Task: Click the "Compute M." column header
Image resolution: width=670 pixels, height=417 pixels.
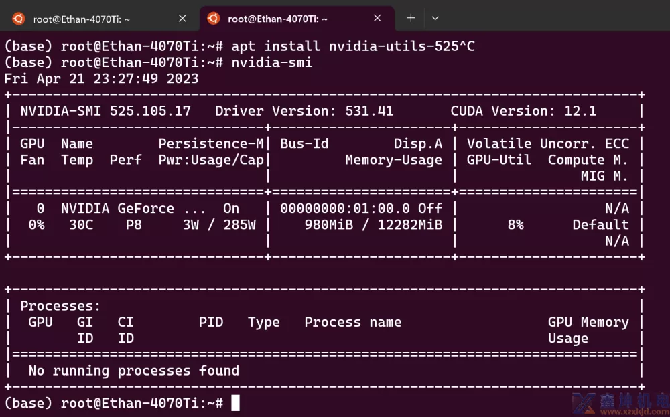Action: click(588, 160)
